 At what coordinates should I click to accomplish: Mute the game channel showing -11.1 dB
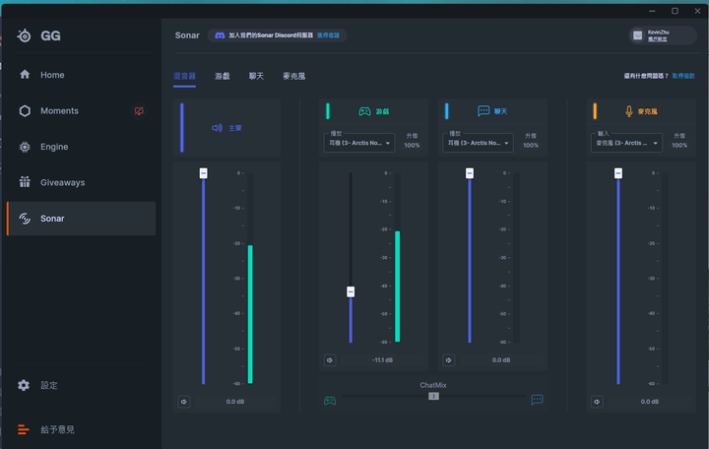click(330, 360)
